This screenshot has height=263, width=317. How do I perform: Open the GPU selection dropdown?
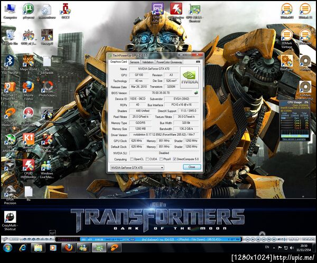coord(137,168)
